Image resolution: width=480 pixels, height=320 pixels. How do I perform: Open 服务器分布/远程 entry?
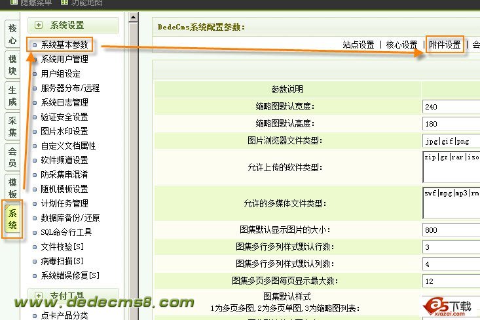click(x=70, y=88)
